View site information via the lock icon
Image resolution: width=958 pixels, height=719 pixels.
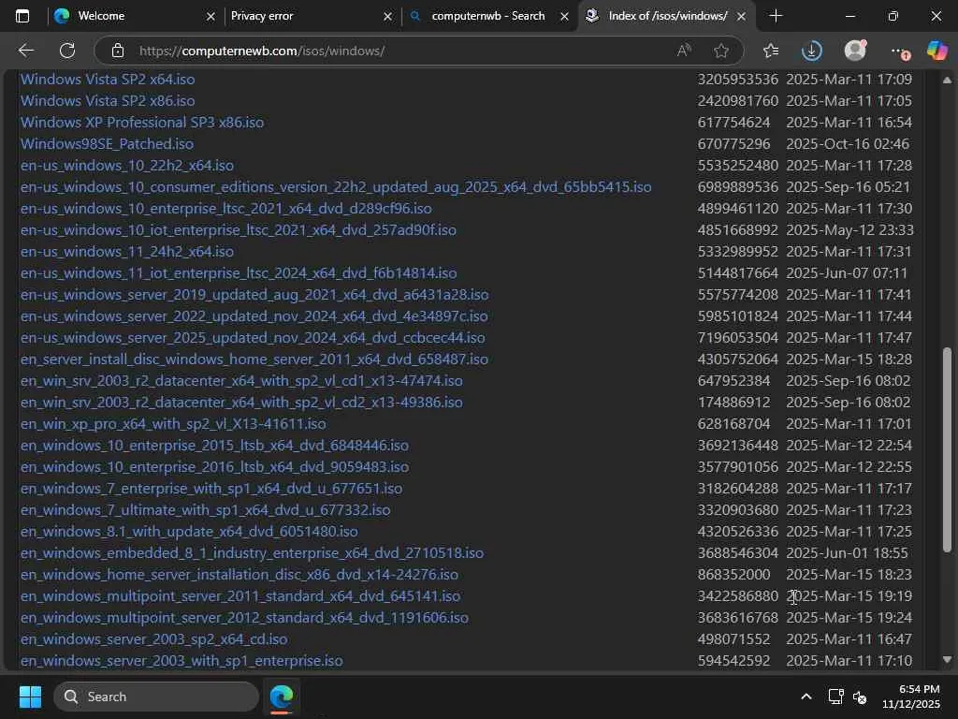tap(118, 51)
